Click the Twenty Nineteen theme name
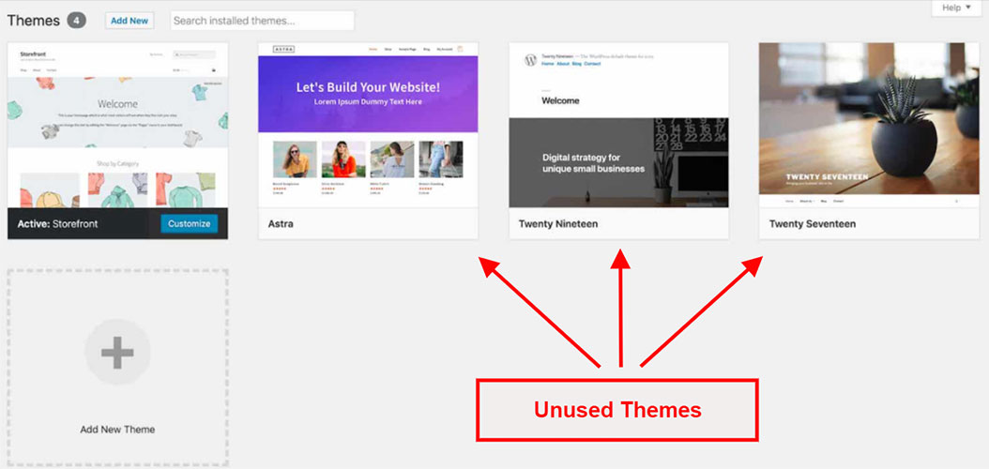This screenshot has height=469, width=989. (x=558, y=224)
